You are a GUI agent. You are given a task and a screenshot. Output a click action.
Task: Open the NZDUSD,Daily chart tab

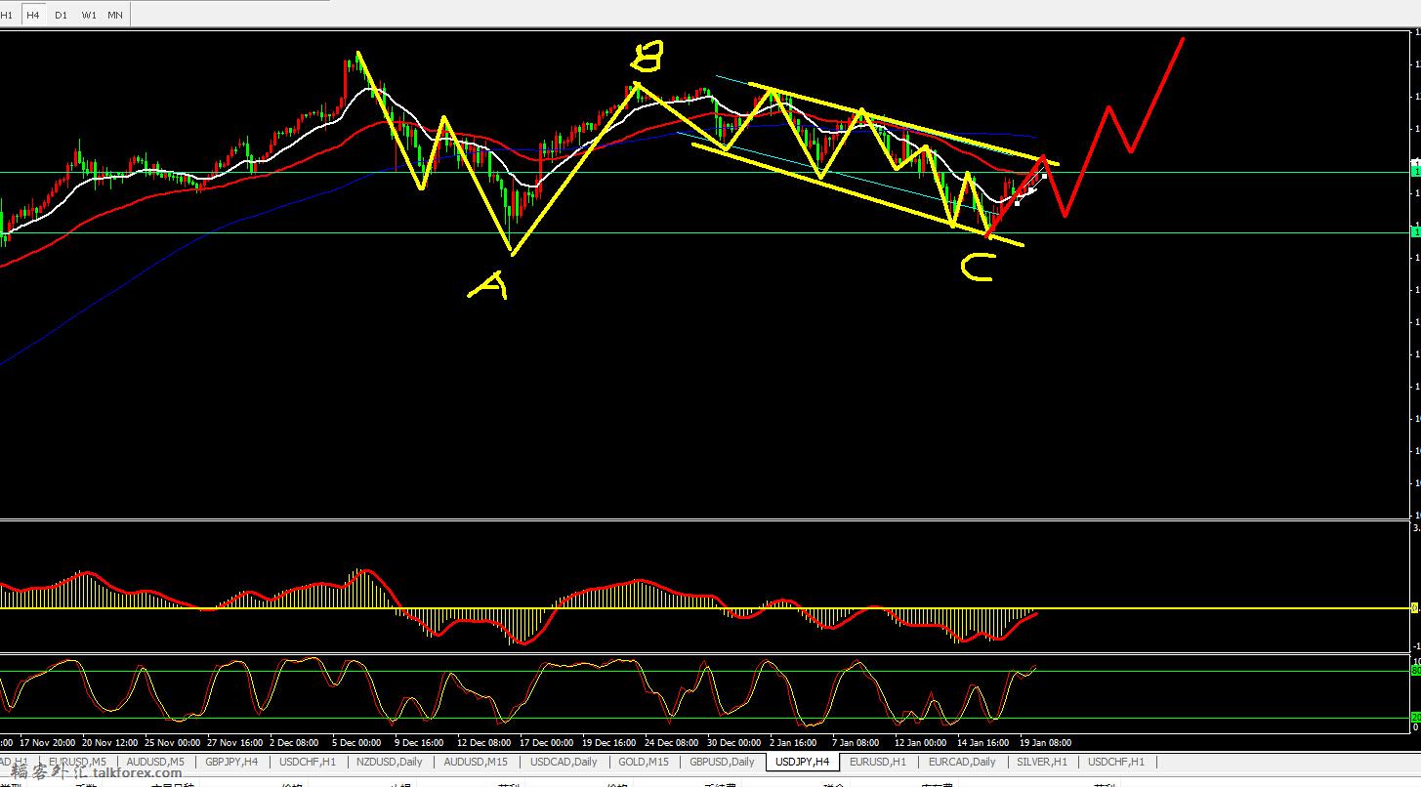(390, 762)
